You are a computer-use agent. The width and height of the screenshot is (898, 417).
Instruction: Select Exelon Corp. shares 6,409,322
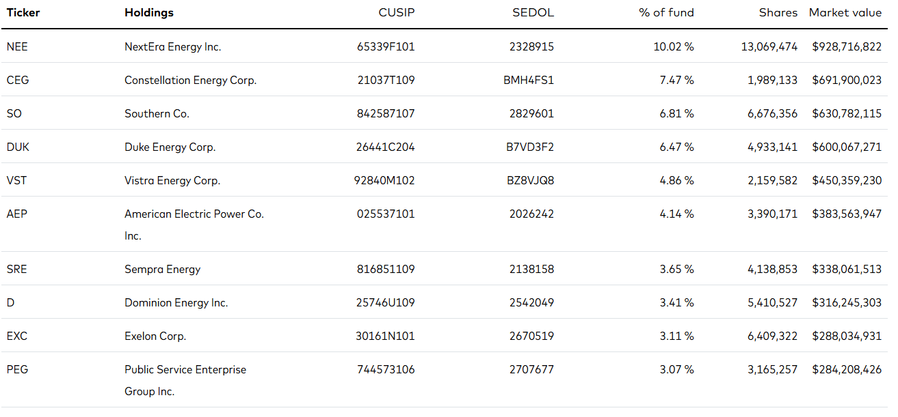click(772, 336)
